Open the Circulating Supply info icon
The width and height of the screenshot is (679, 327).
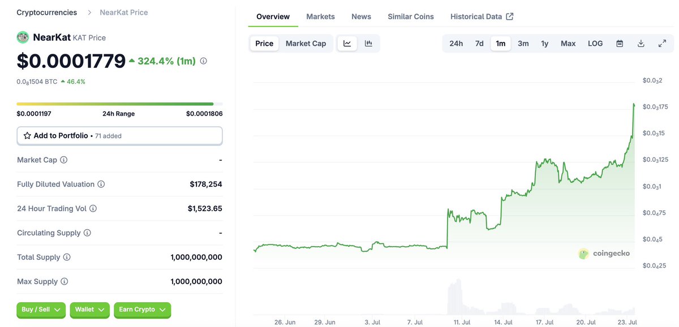click(87, 233)
